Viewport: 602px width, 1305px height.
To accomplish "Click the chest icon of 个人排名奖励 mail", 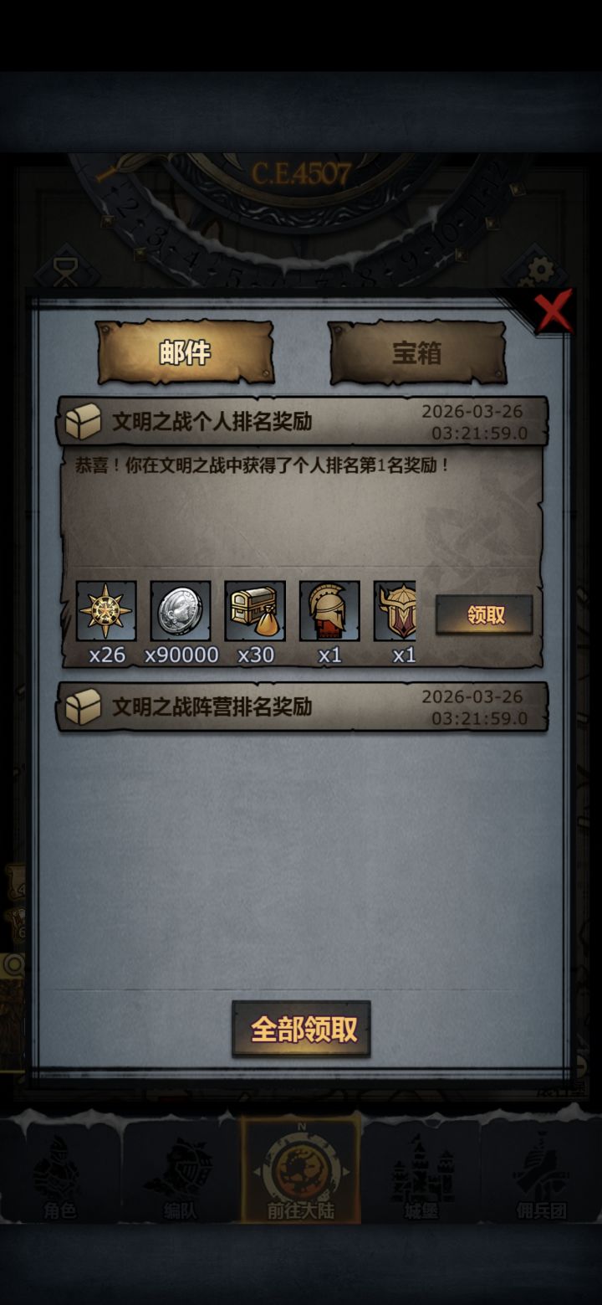I will [83, 421].
